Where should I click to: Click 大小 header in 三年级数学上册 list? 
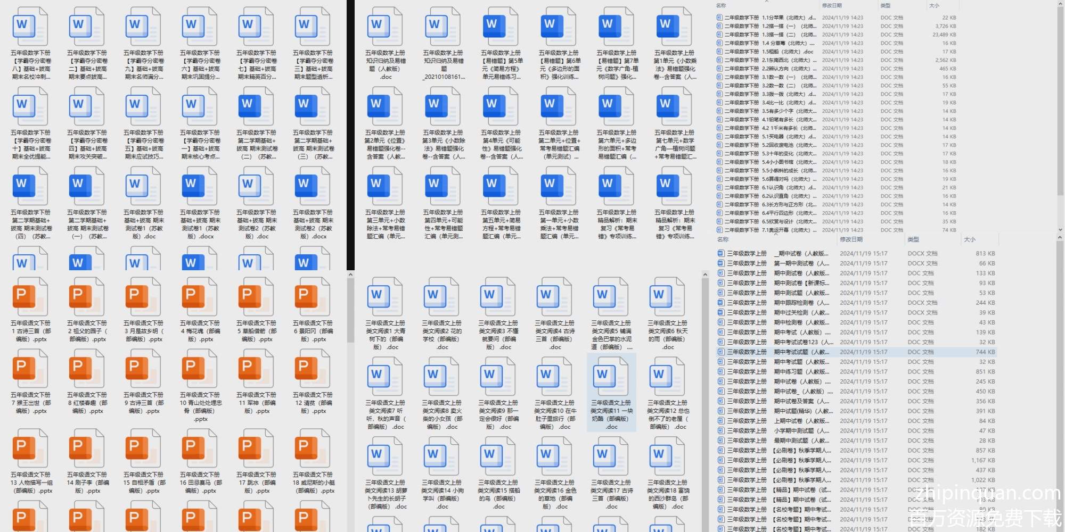coord(969,239)
